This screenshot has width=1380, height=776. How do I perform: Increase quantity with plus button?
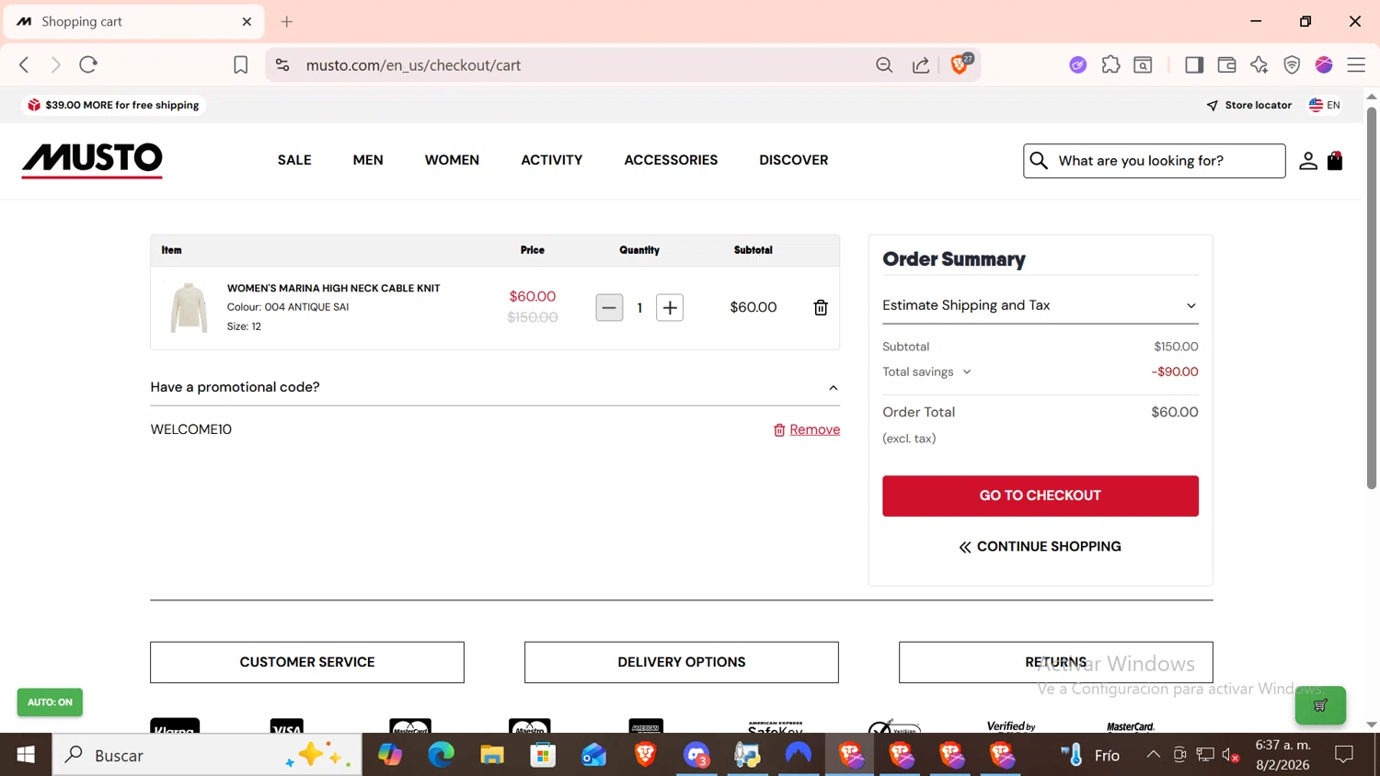coord(670,308)
